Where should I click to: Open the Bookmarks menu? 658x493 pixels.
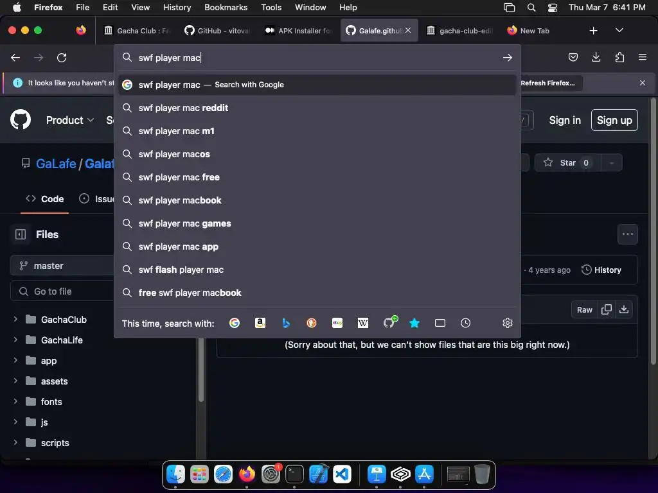click(x=226, y=8)
